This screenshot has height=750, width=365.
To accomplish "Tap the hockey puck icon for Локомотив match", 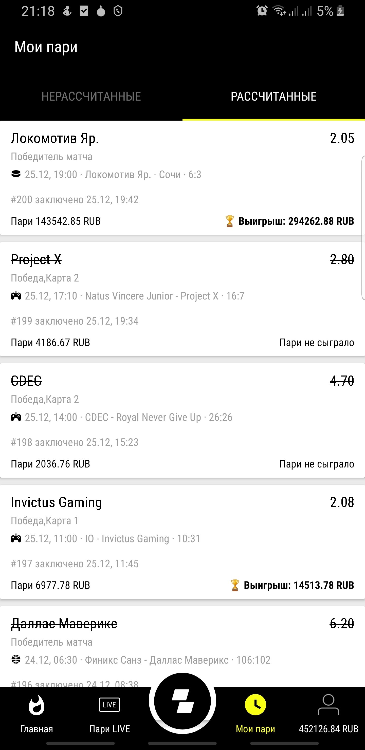I will 16,174.
